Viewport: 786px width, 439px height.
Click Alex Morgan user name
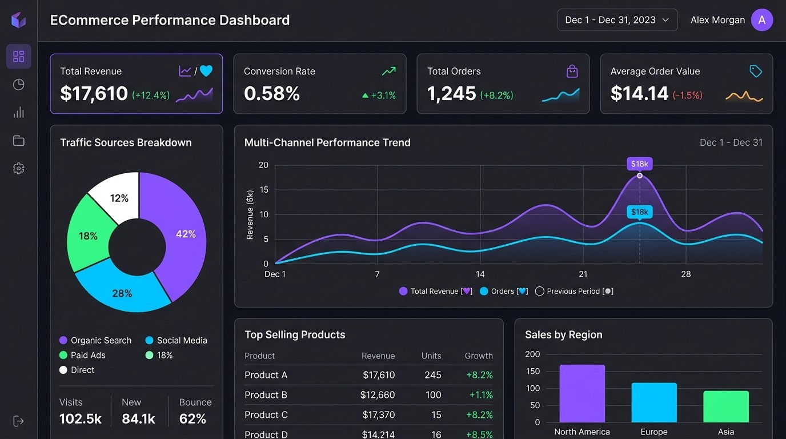coord(717,20)
